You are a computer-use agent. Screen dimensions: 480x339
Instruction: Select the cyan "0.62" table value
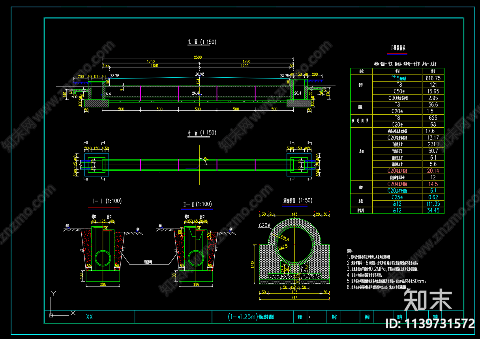(433, 197)
